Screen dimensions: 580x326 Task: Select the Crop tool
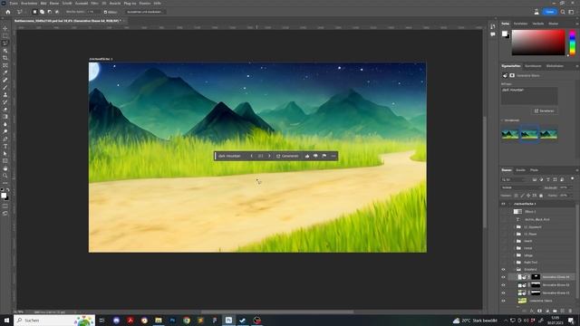tap(5, 58)
